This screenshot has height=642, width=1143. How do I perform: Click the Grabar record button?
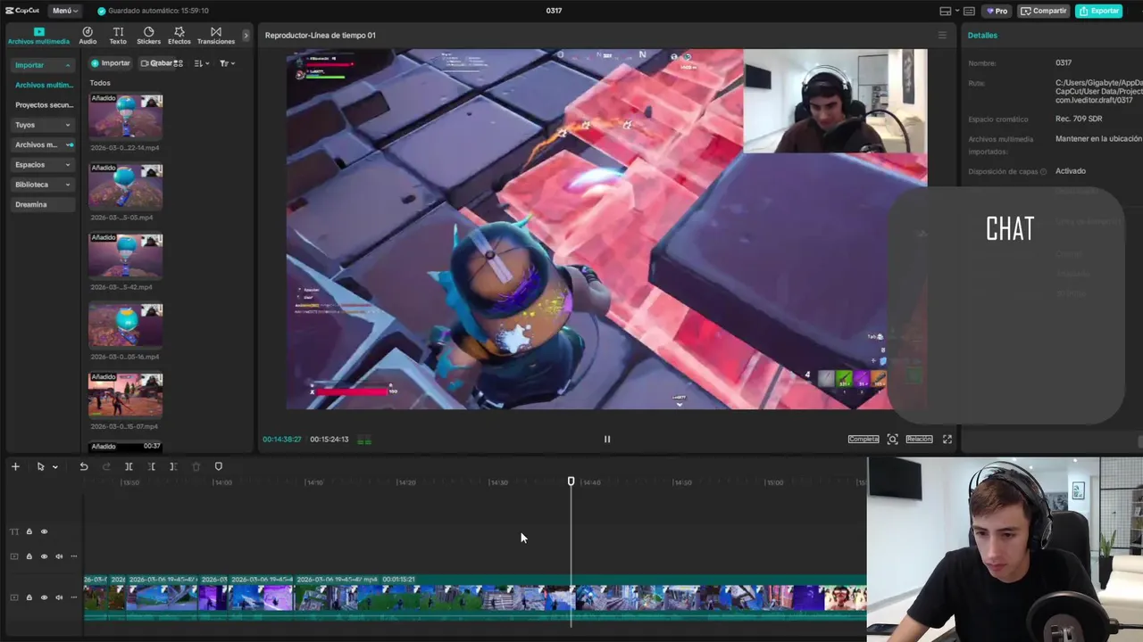(x=161, y=63)
